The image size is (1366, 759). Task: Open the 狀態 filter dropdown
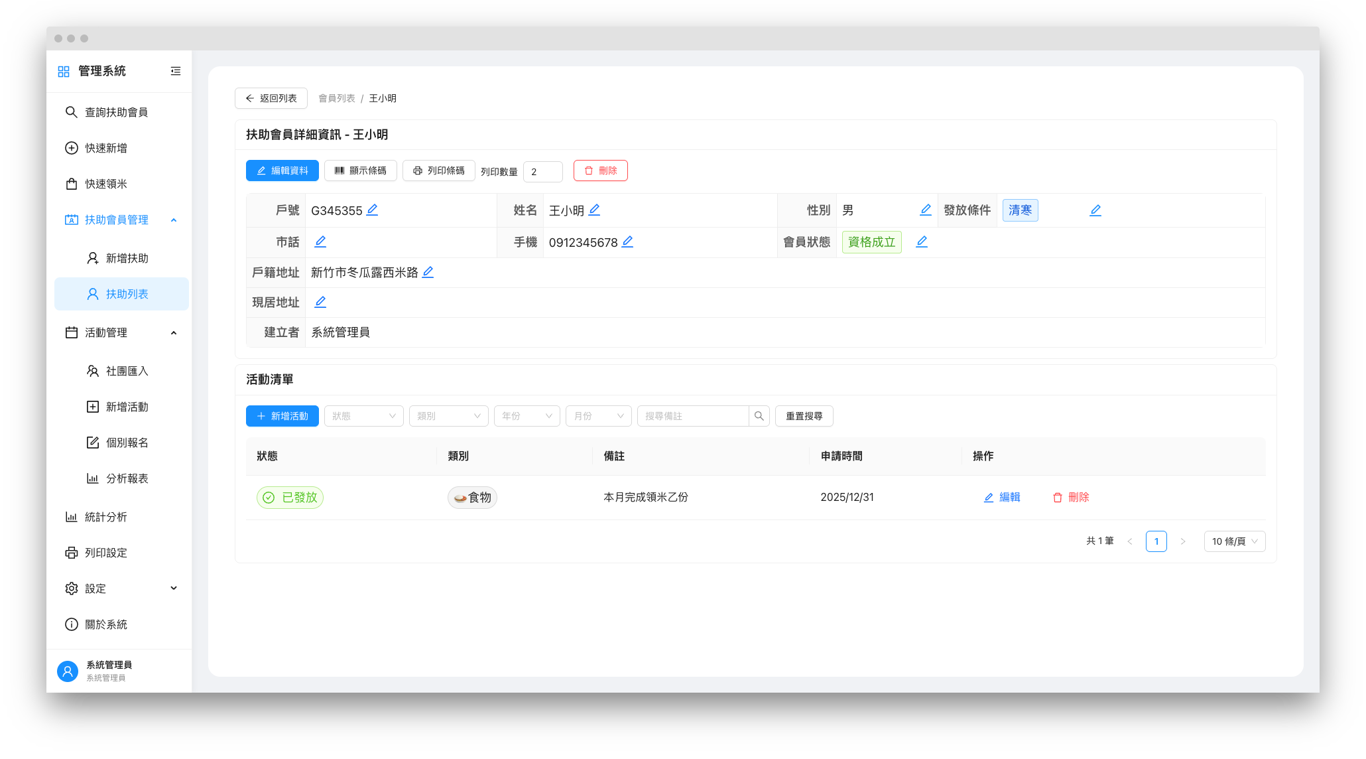[x=363, y=416]
